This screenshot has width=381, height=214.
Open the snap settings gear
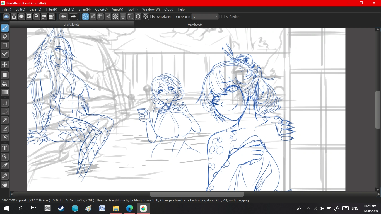coord(146,17)
